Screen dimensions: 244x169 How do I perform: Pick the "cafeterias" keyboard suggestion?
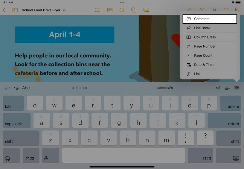click(80, 88)
